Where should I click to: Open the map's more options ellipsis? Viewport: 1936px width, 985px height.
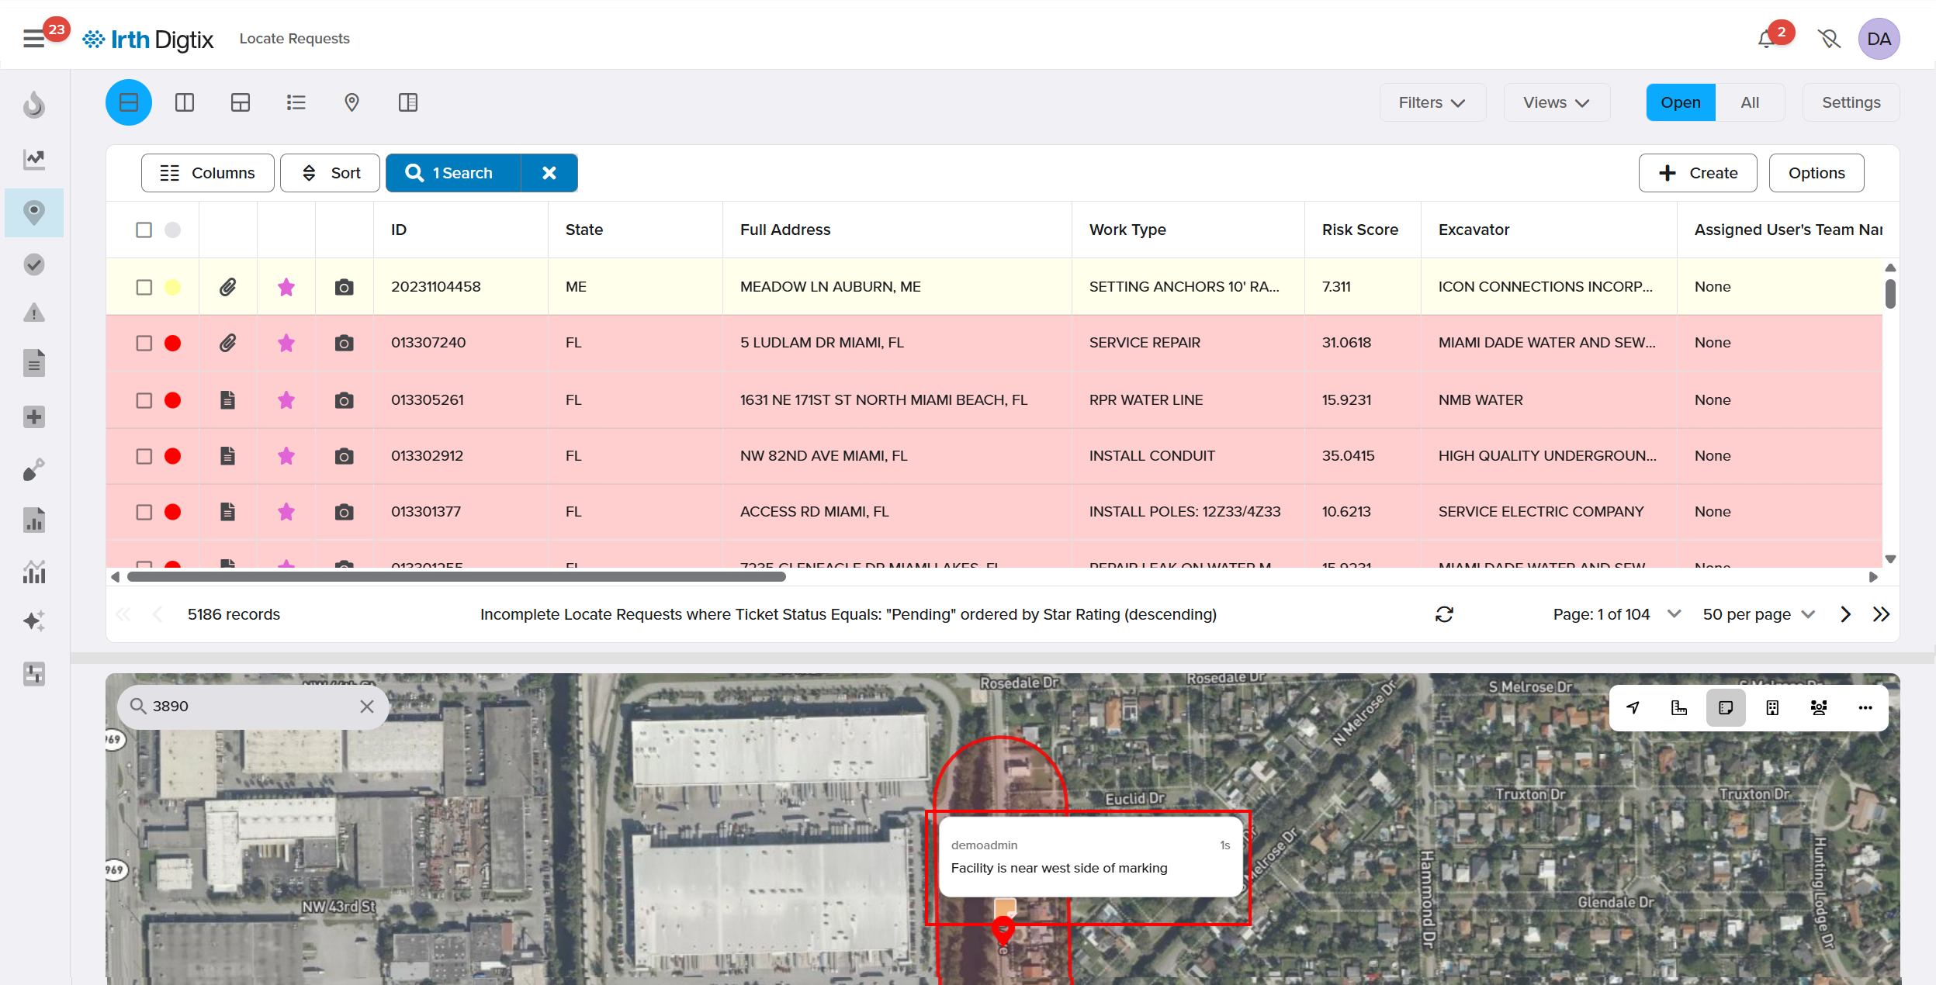[1865, 707]
